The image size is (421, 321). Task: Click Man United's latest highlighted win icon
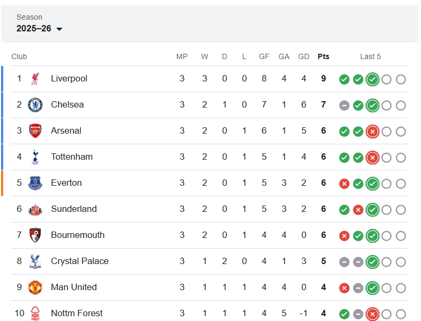click(373, 288)
